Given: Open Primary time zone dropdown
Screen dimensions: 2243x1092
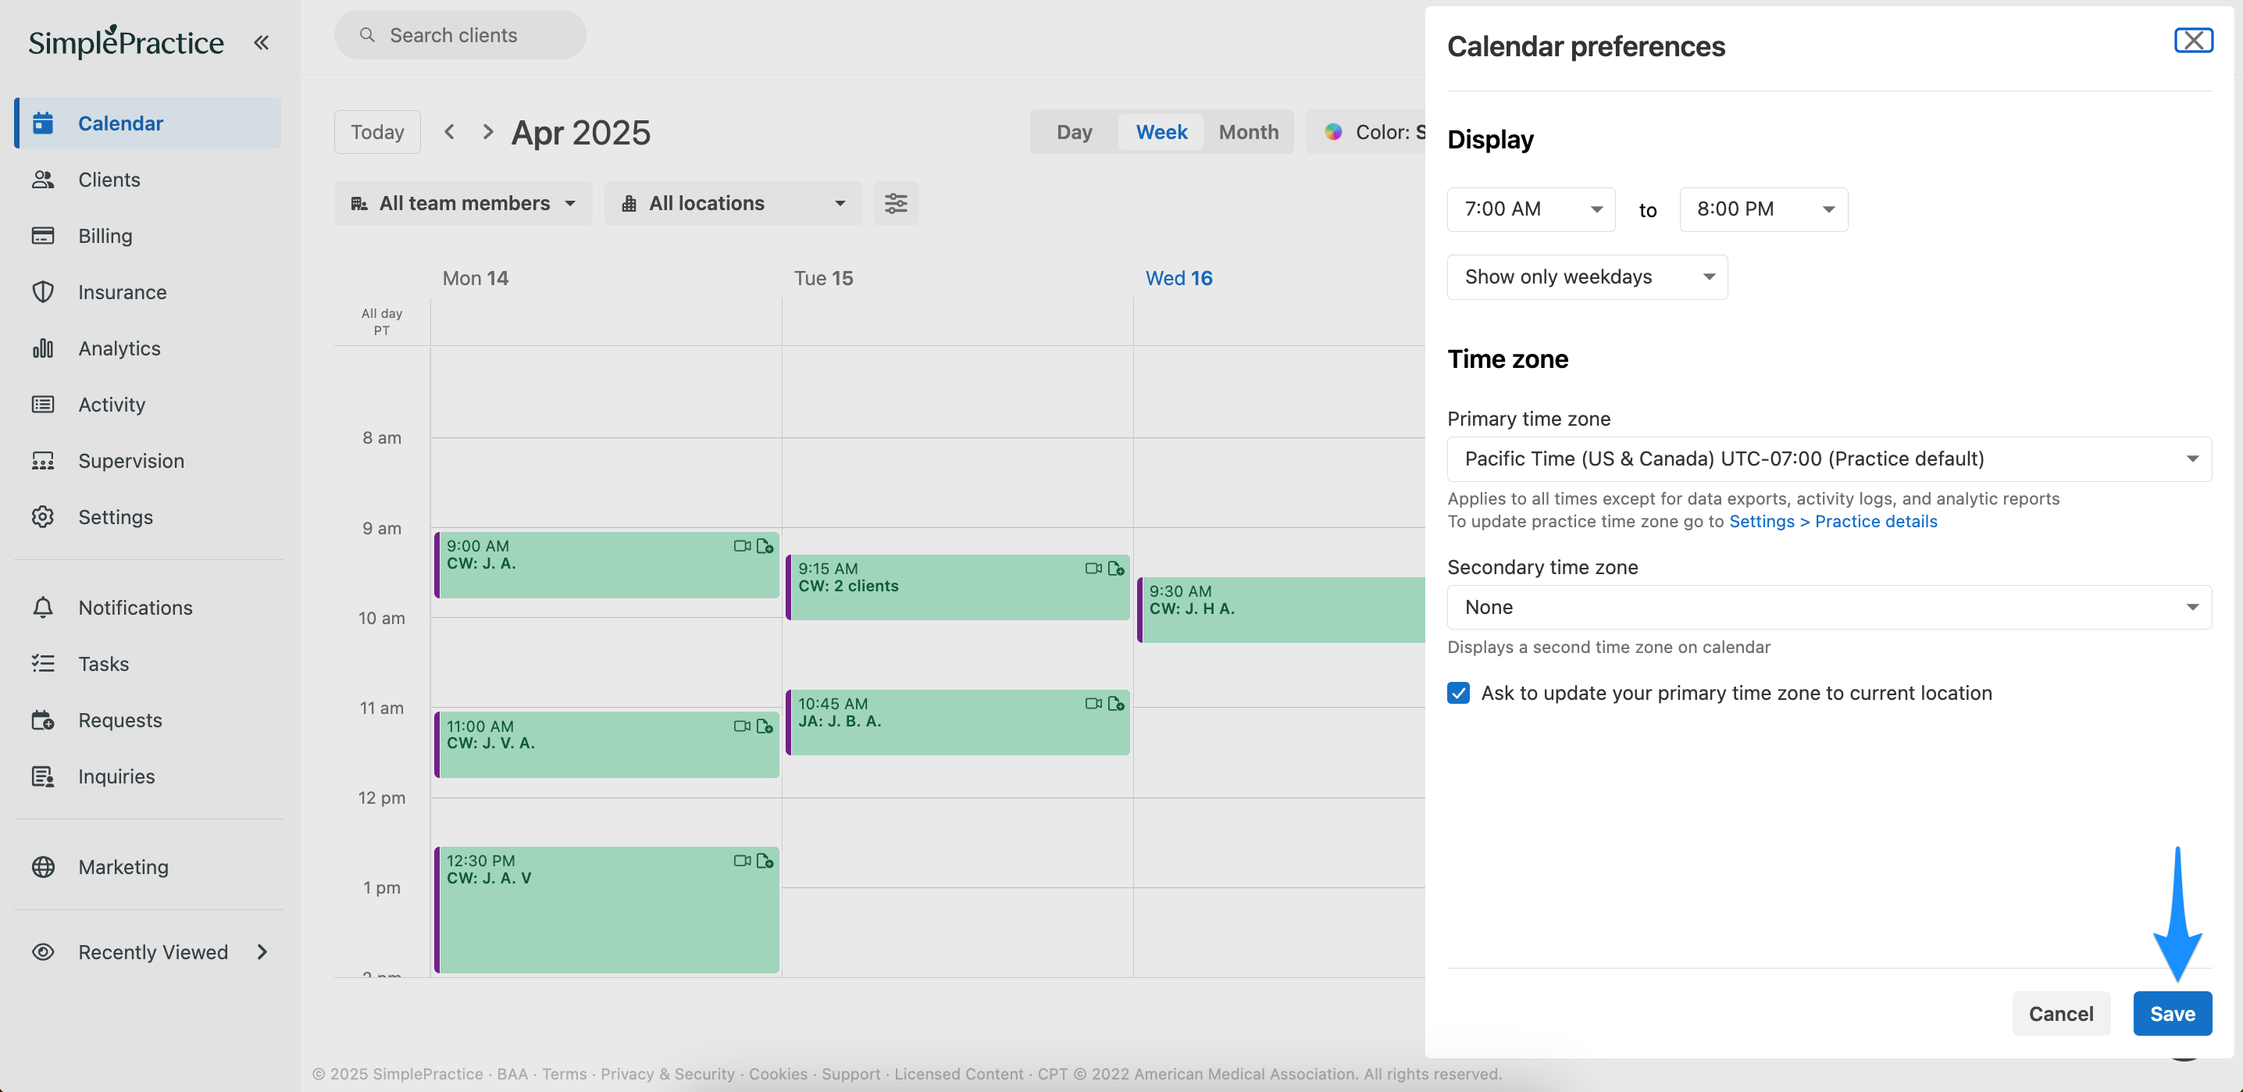Looking at the screenshot, I should click(x=1829, y=459).
